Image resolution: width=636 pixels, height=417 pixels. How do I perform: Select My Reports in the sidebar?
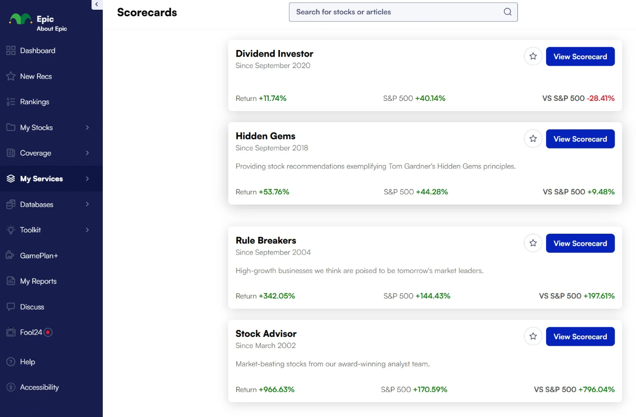(38, 281)
